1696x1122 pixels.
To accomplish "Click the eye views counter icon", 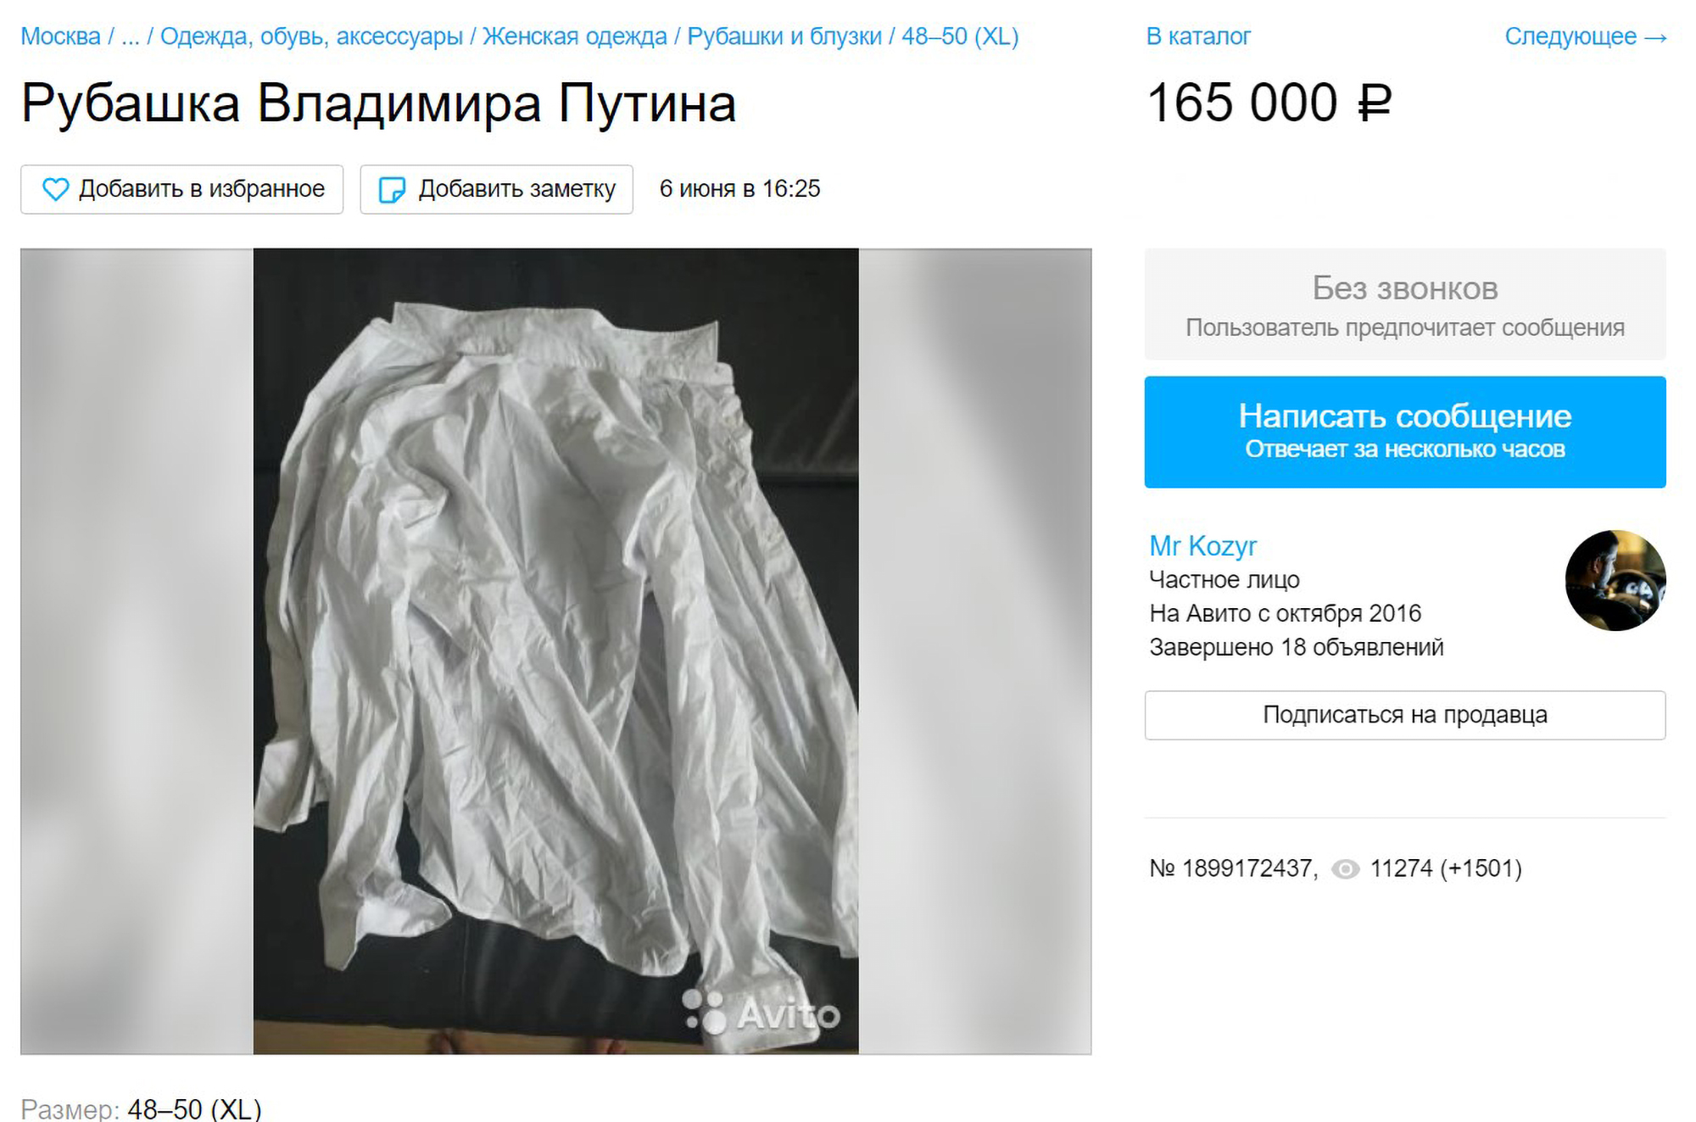I will 1345,869.
